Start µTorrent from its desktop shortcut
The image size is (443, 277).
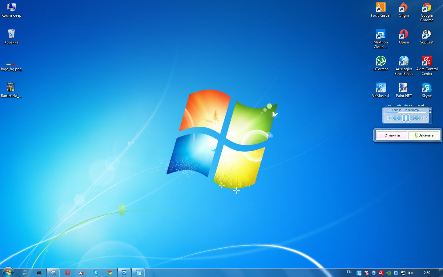pyautogui.click(x=381, y=61)
